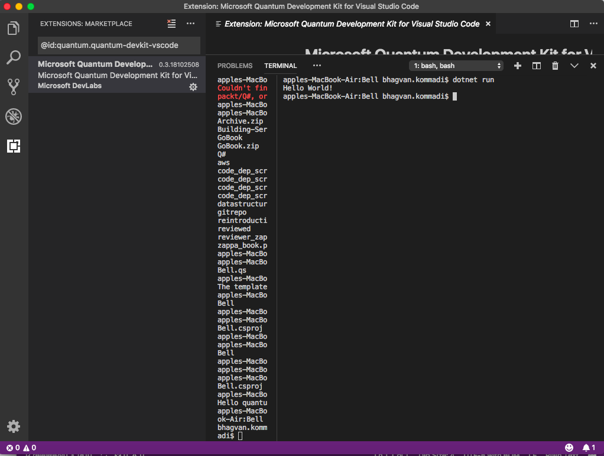The width and height of the screenshot is (604, 456).
Task: Open the Source Control view
Action: [x=13, y=86]
